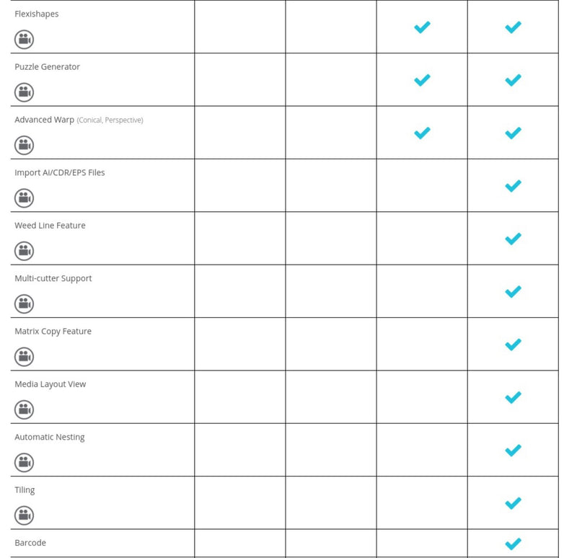This screenshot has height=558, width=577.
Task: Click the Media Layout View video icon
Action: 25,409
